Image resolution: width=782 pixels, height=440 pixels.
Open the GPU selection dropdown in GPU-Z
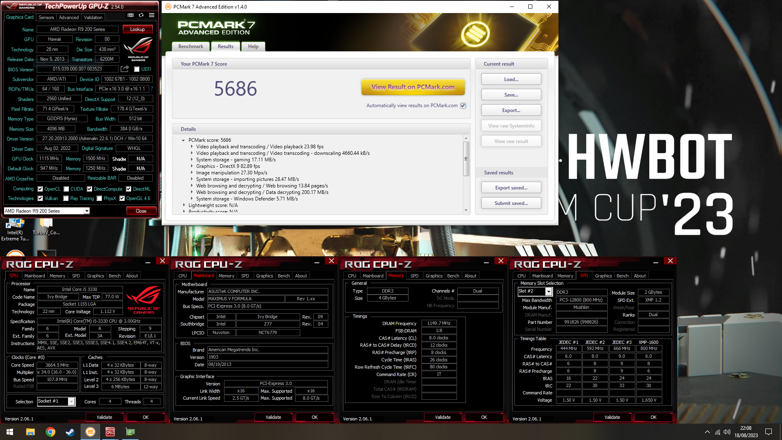87,211
